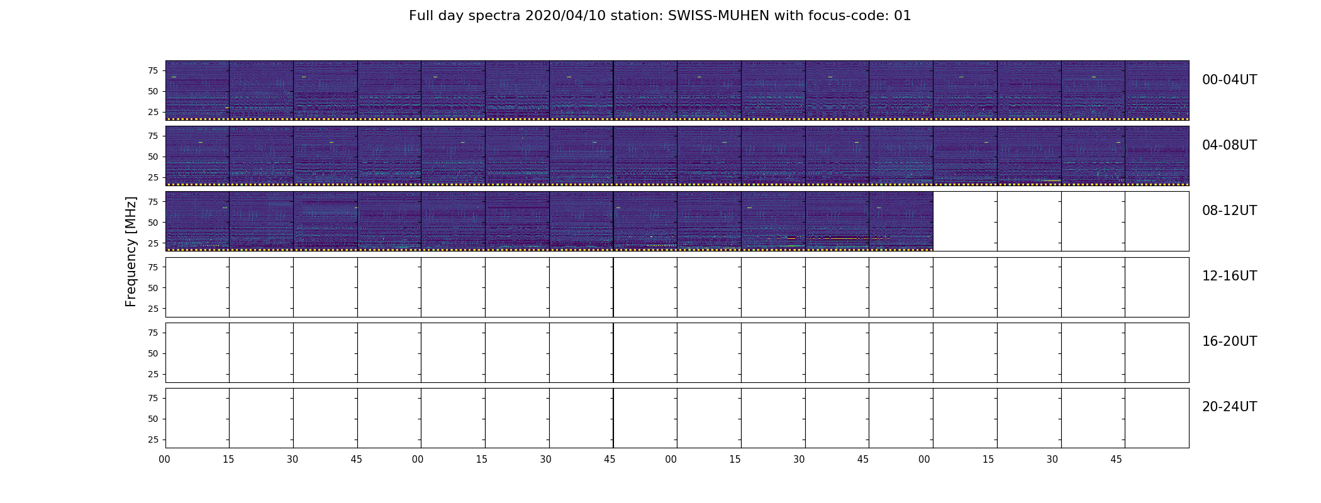Click the '75' tick of the 04-08UT row

point(153,136)
